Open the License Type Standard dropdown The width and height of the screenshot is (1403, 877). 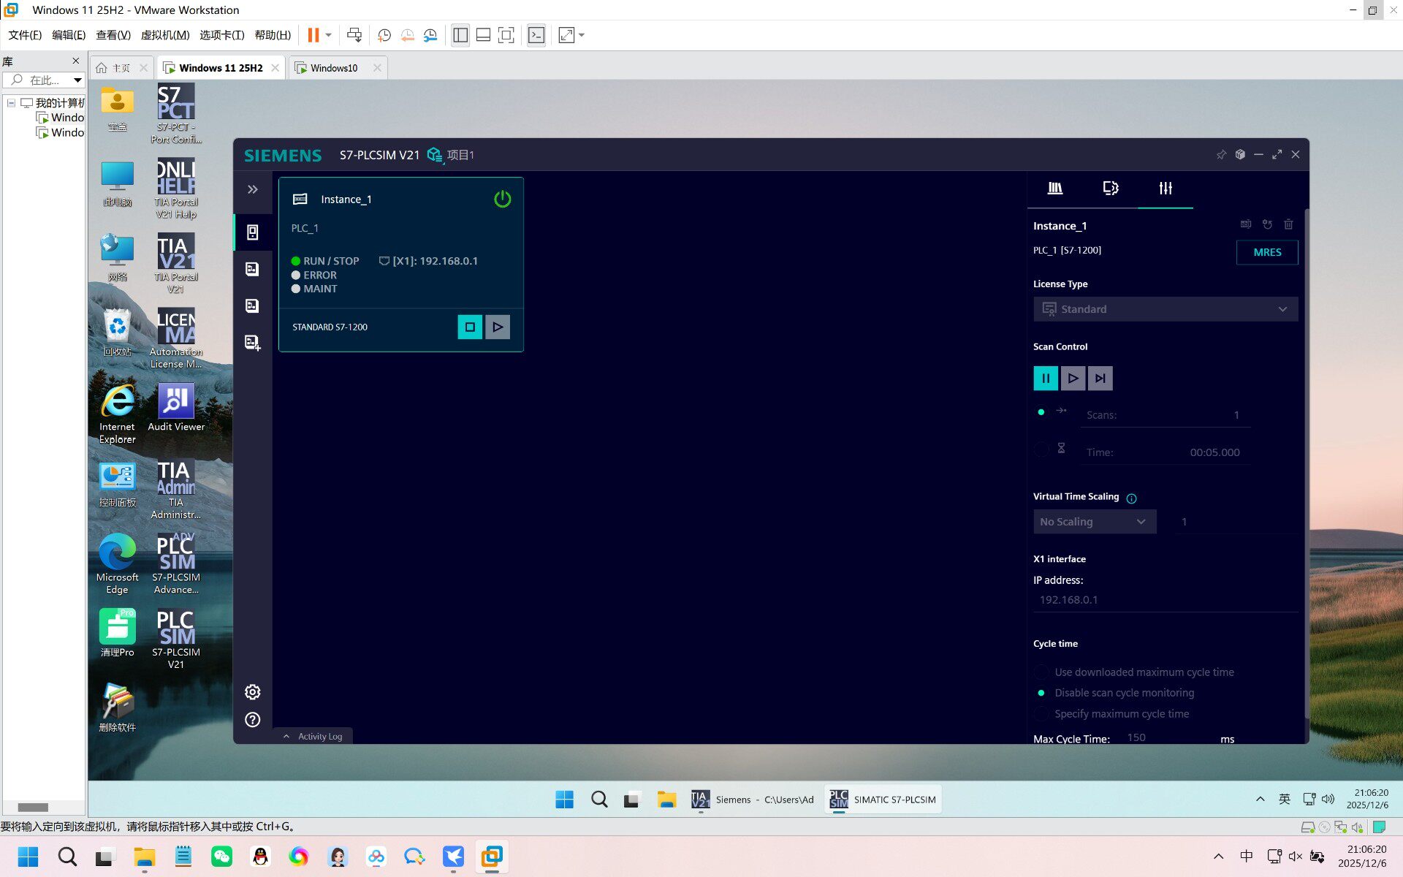(x=1166, y=309)
